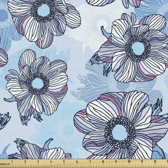Viewport: 168px width, 168px height.
Task: Click the number 10 on the ruler
Action: [x=129, y=162]
